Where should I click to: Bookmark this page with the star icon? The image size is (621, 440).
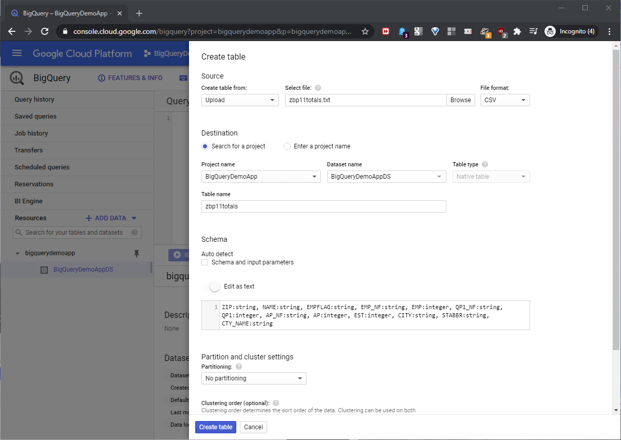click(365, 31)
